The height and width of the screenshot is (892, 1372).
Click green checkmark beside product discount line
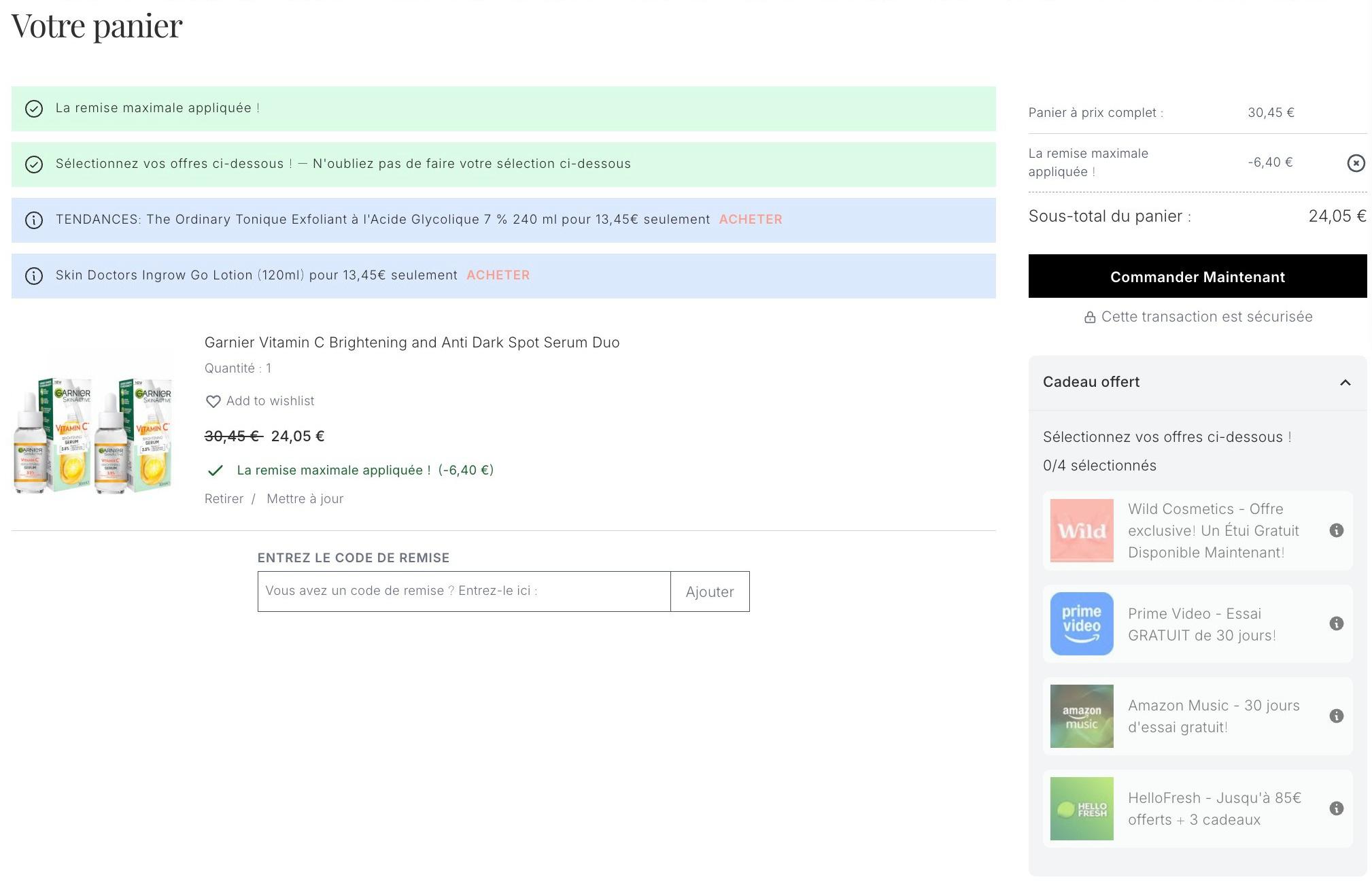216,470
